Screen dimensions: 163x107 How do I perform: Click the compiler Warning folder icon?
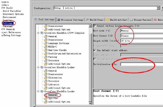coord(46,57)
